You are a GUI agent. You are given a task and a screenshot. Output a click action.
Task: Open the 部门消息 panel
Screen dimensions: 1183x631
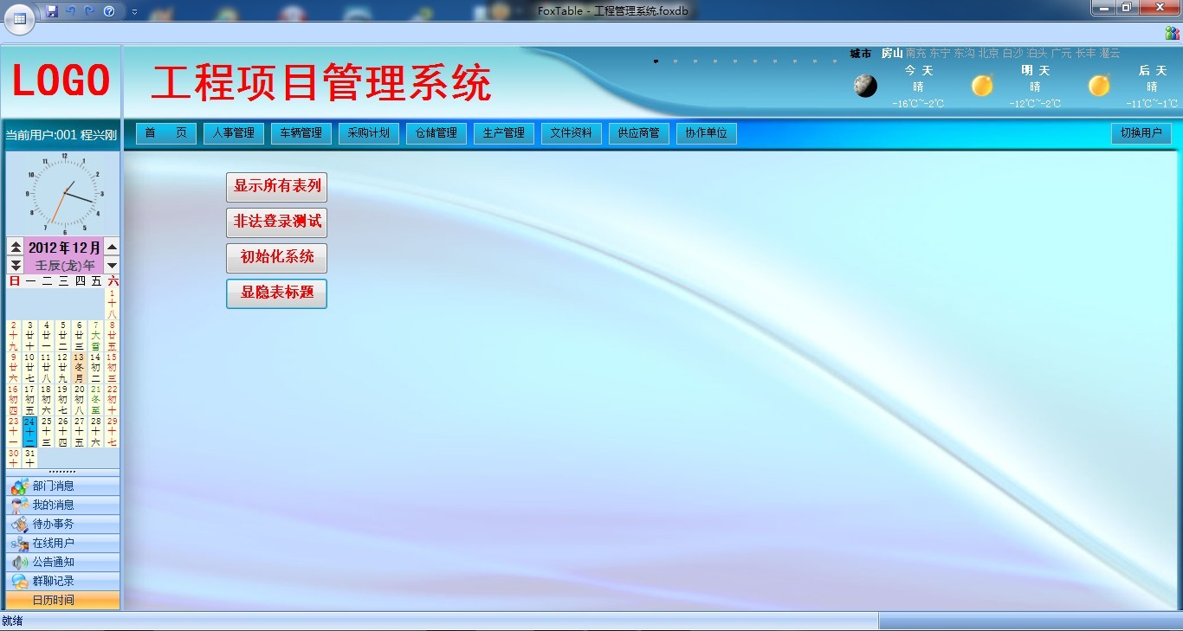pos(63,486)
